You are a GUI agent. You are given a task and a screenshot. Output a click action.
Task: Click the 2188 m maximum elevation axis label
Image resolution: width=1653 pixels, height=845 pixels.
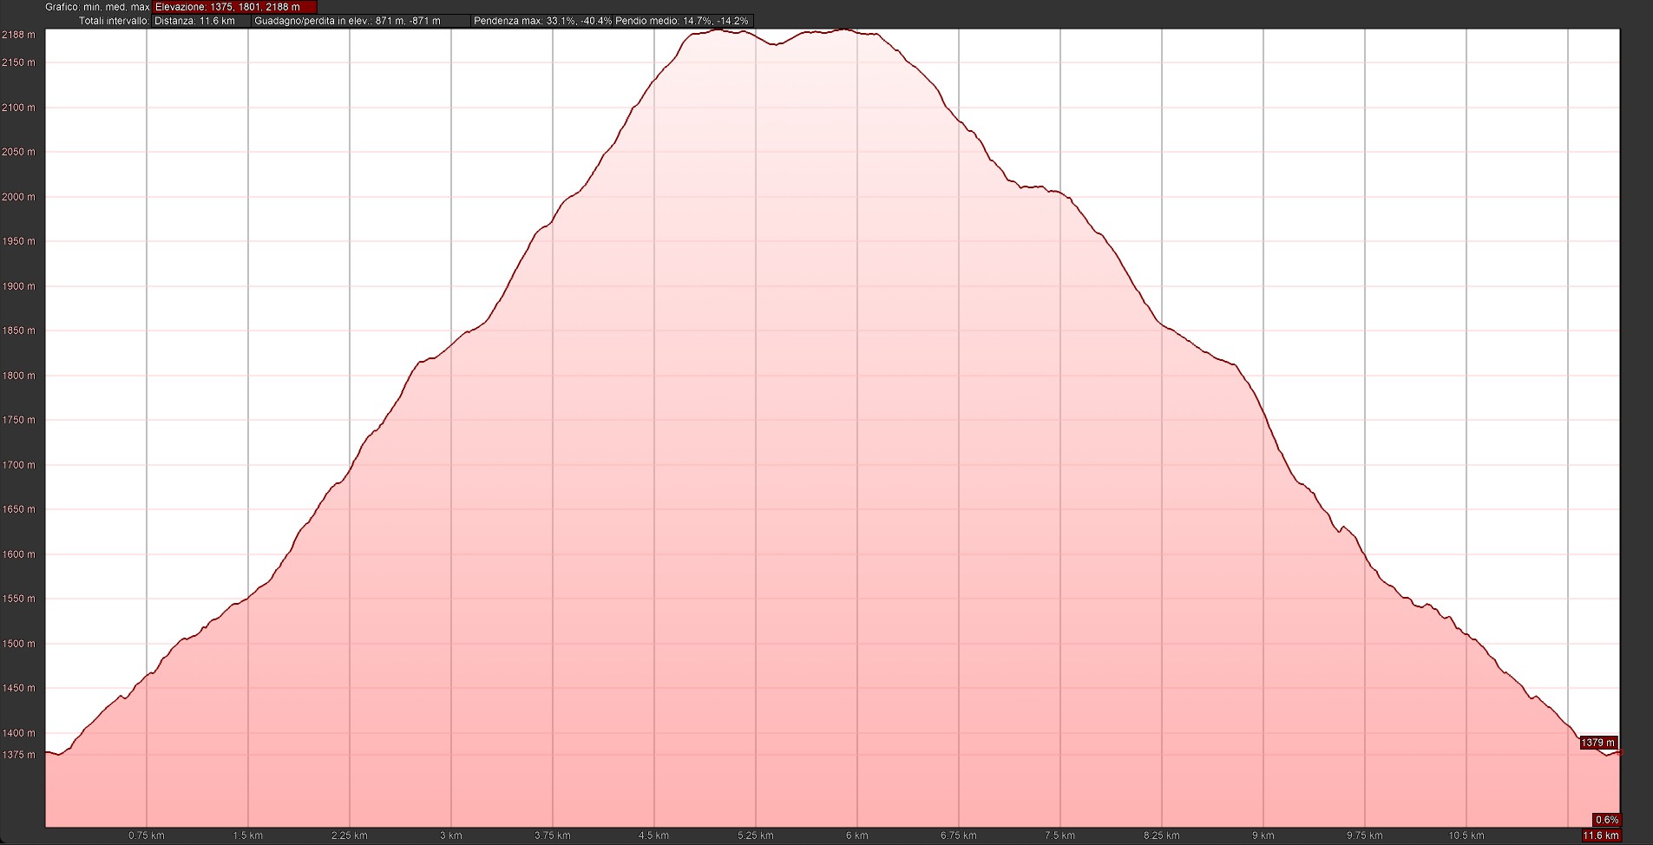tap(18, 35)
